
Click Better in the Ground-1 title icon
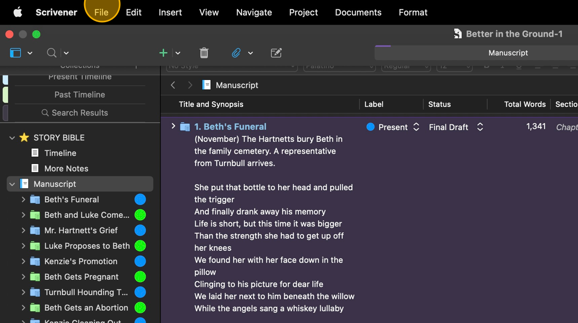point(457,34)
